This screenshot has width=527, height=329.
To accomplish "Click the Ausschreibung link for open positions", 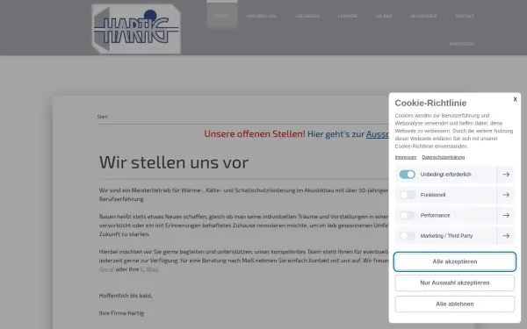I will pyautogui.click(x=377, y=134).
